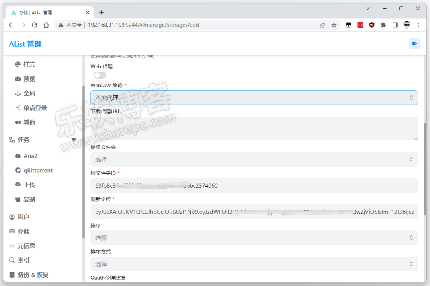Open Chrome three-dot menu
Image resolution: width=430 pixels, height=286 pixels.
pyautogui.click(x=418, y=25)
